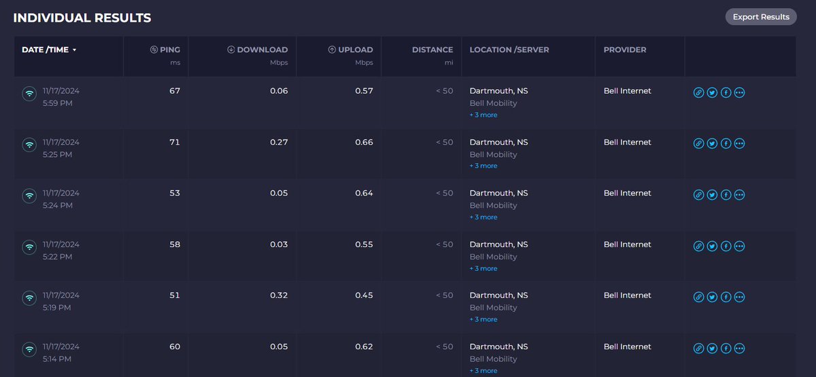Screen dimensions: 816x377
Task: Sort by Date/Time column header
Action: 49,50
